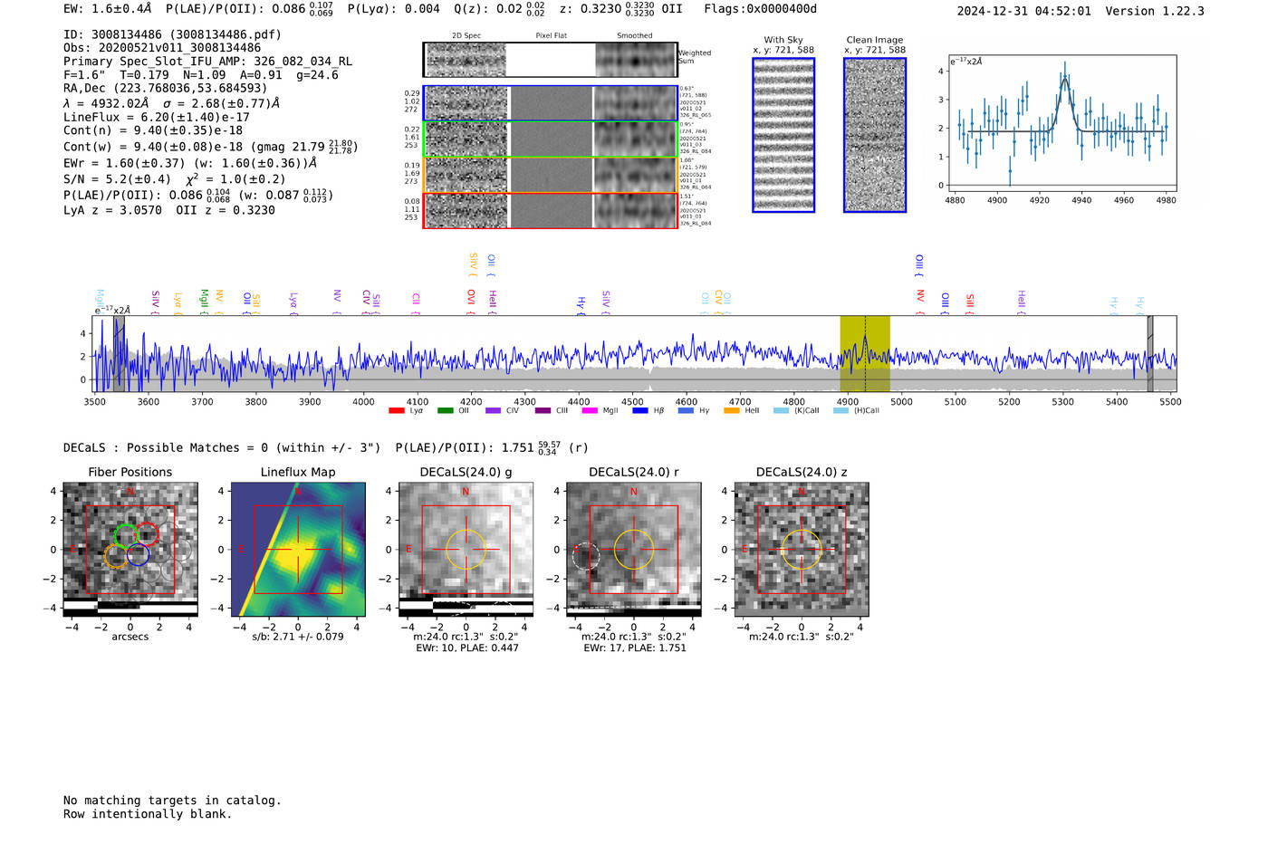Screen dimensions: 1268x863
Task: Click the Lyα red legend swatch
Action: tap(396, 411)
